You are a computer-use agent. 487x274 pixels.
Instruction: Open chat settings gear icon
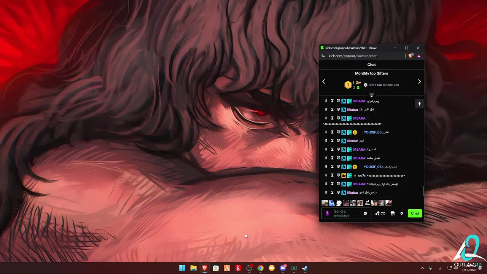pos(402,213)
